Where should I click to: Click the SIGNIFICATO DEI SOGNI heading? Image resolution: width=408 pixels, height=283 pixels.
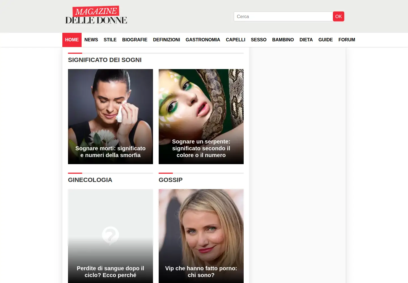coord(105,60)
